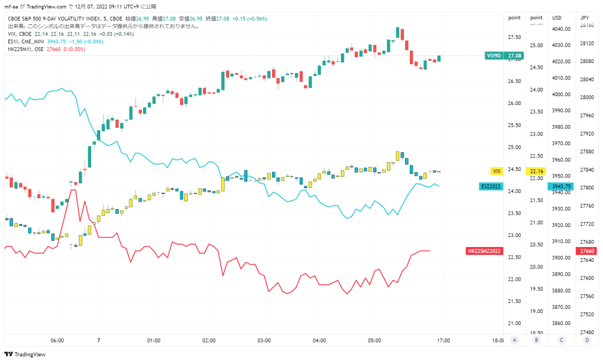Click the 安値 26.95 low value

pos(190,18)
